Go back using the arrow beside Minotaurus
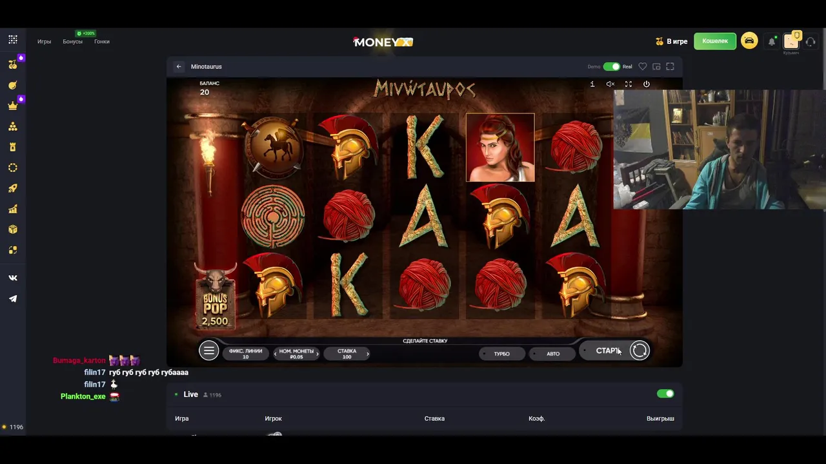Screen dimensions: 826x464 [x=179, y=66]
